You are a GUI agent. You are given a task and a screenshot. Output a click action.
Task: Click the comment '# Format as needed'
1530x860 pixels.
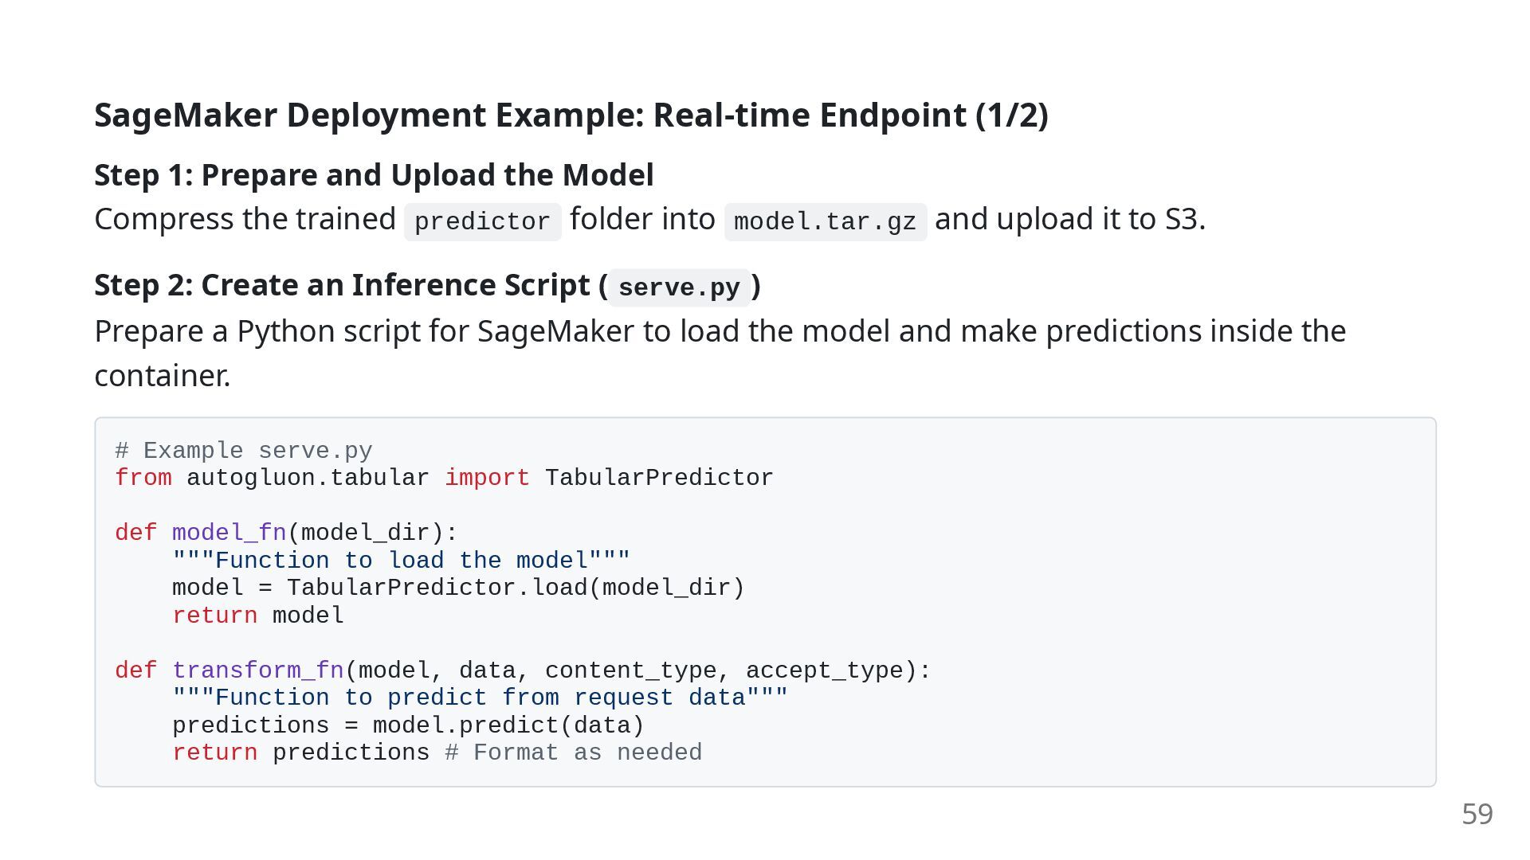click(573, 752)
